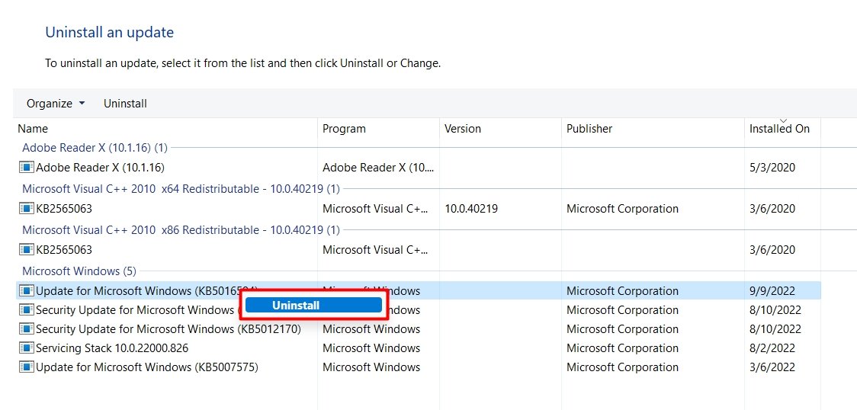Click the 9/9/2022 install date
857x410 pixels.
pos(772,291)
